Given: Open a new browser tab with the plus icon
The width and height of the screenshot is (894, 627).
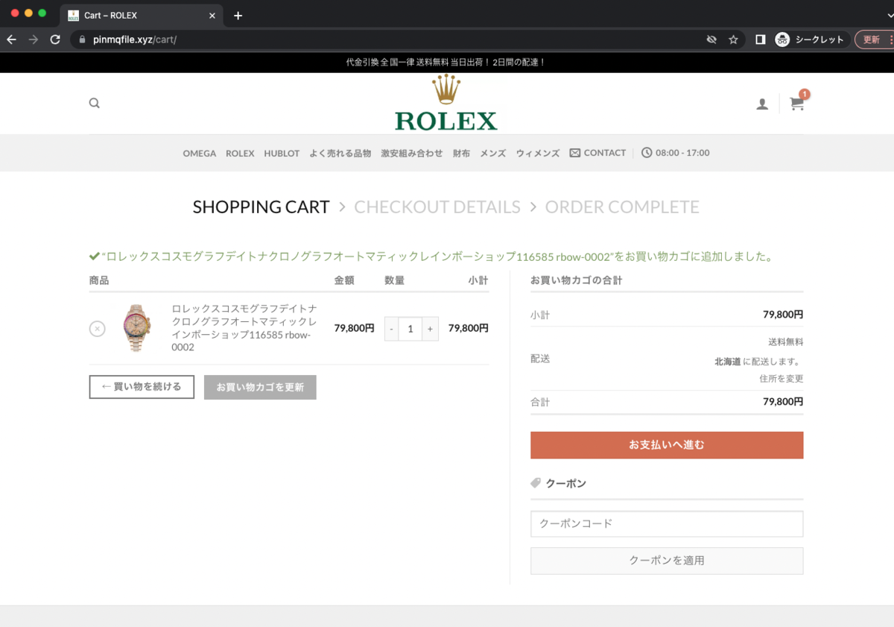Looking at the screenshot, I should [x=238, y=16].
